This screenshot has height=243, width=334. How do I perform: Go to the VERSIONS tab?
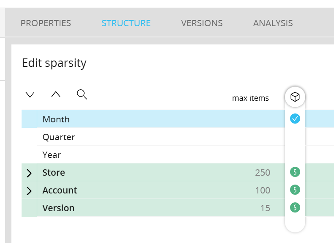(x=202, y=23)
